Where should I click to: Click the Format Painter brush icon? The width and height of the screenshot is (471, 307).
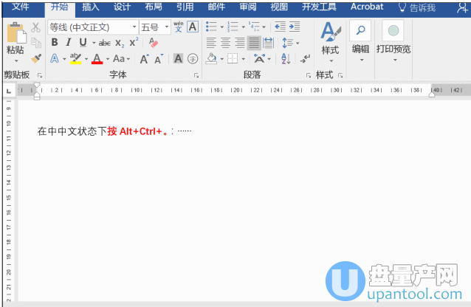point(35,59)
